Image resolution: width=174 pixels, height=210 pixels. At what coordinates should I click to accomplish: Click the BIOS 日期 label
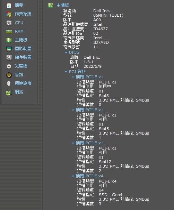pos(75,66)
